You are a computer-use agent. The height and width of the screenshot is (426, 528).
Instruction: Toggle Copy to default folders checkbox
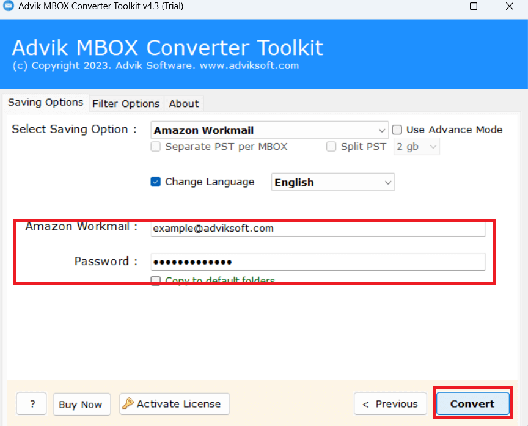[x=156, y=281]
